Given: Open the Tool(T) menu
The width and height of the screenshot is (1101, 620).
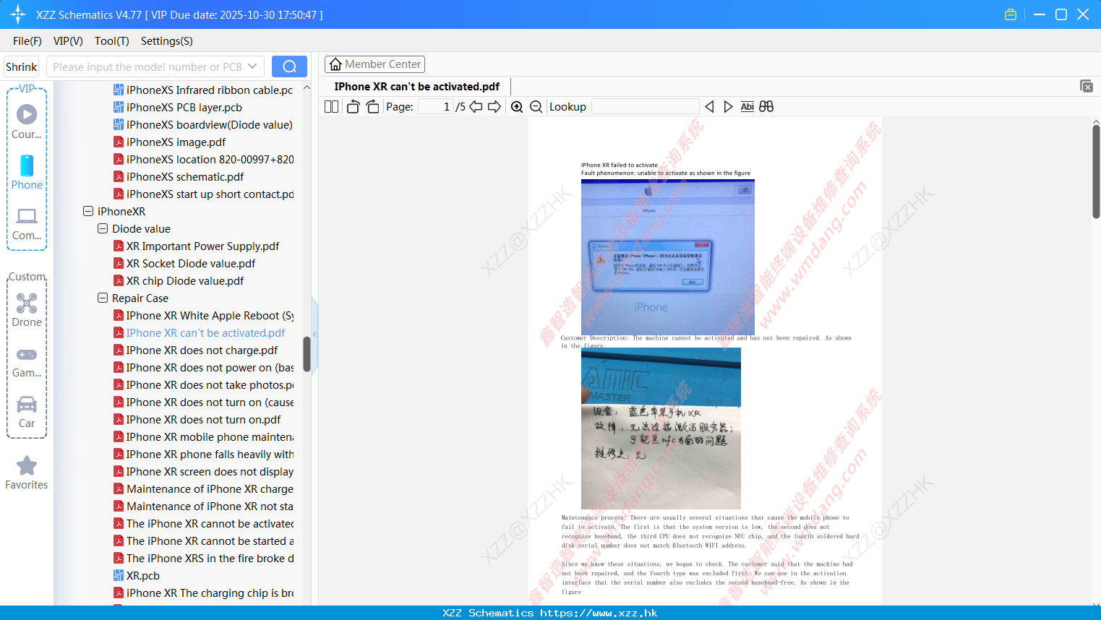Looking at the screenshot, I should (x=112, y=41).
